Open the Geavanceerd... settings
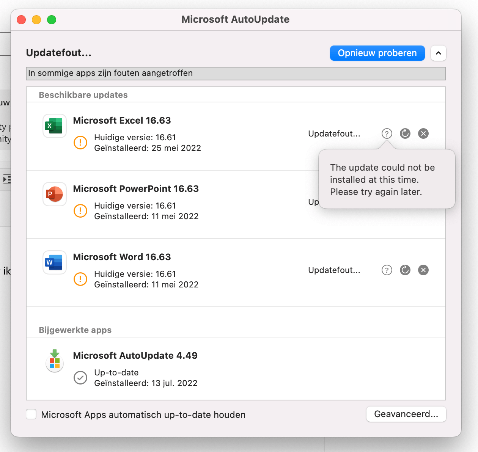Image resolution: width=478 pixels, height=452 pixels. point(406,414)
